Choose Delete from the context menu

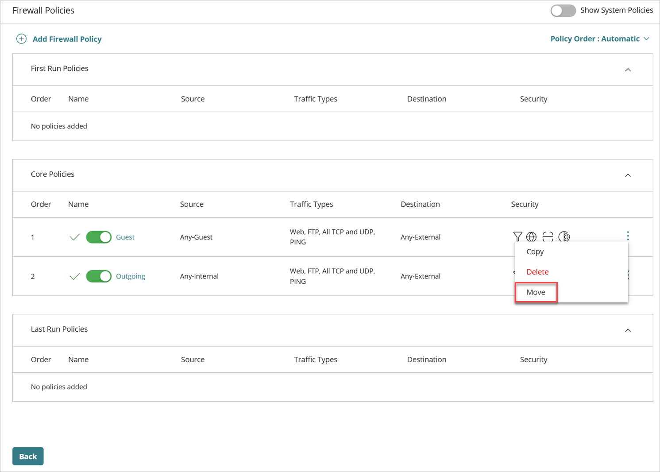[537, 272]
